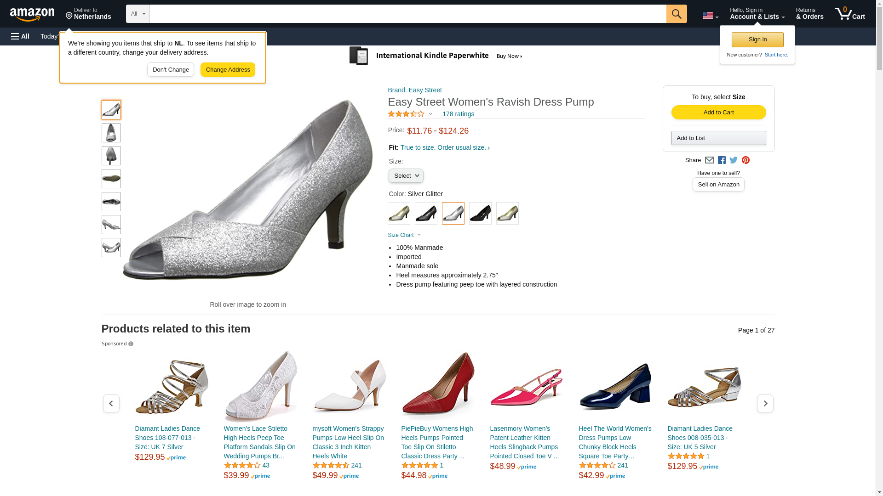Click the Change Address button
This screenshot has height=496, width=883.
coord(228,70)
